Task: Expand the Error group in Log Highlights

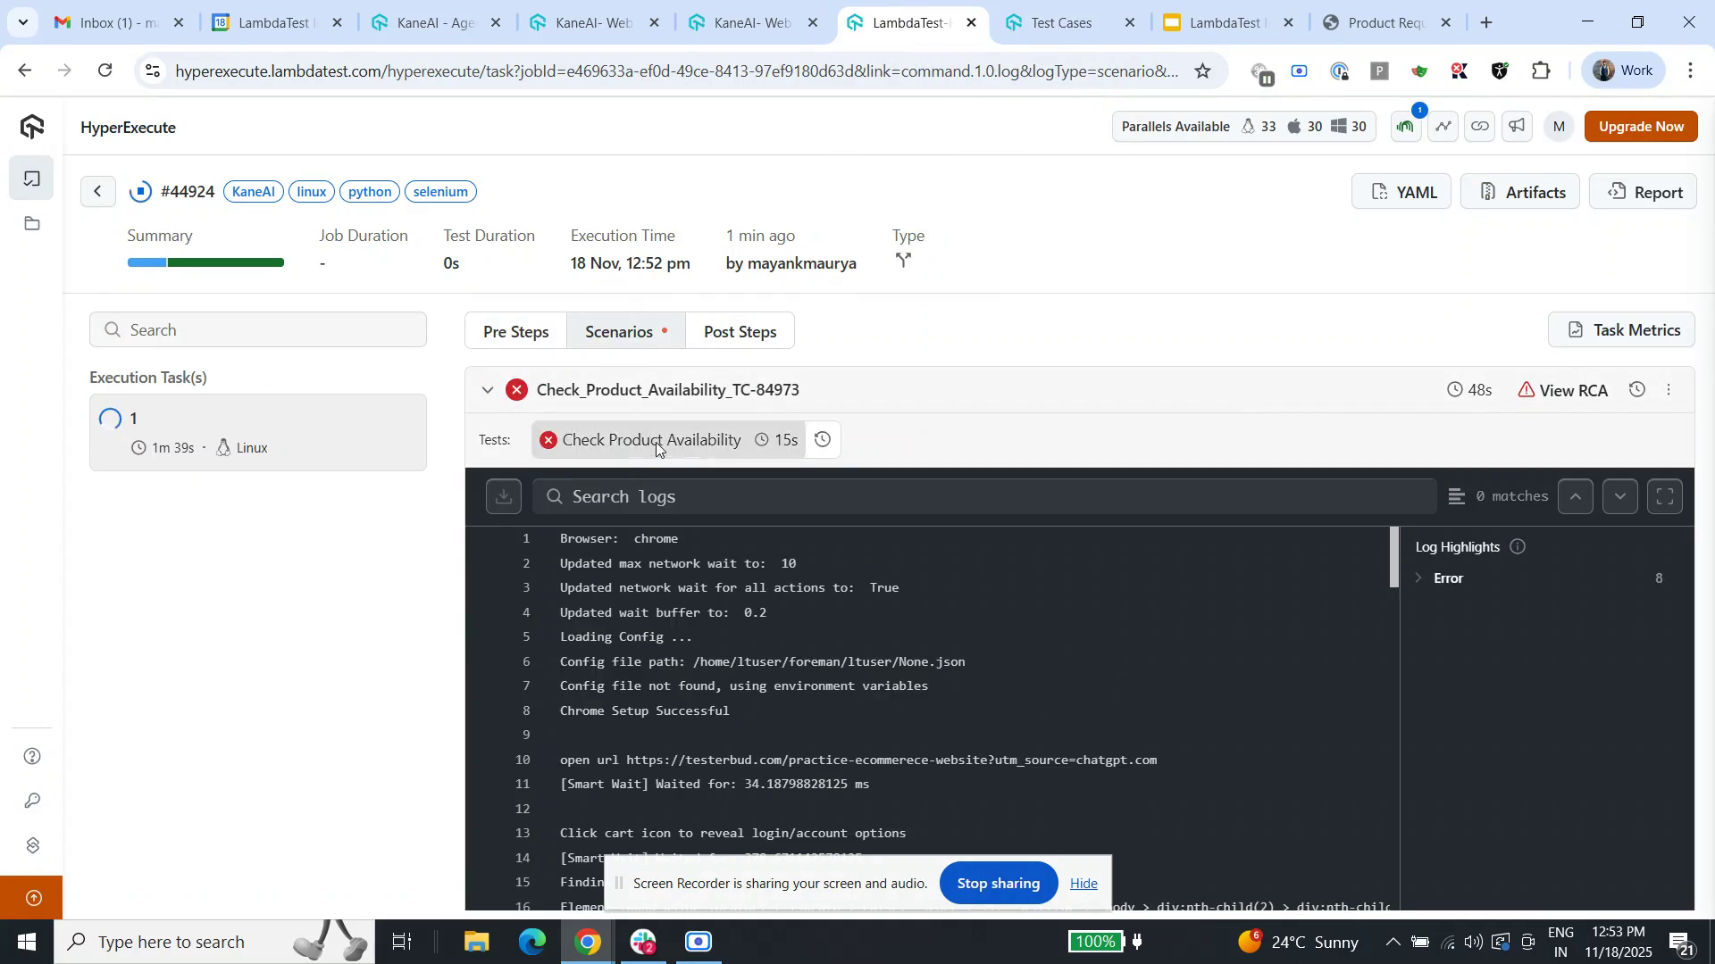Action: [x=1419, y=578]
